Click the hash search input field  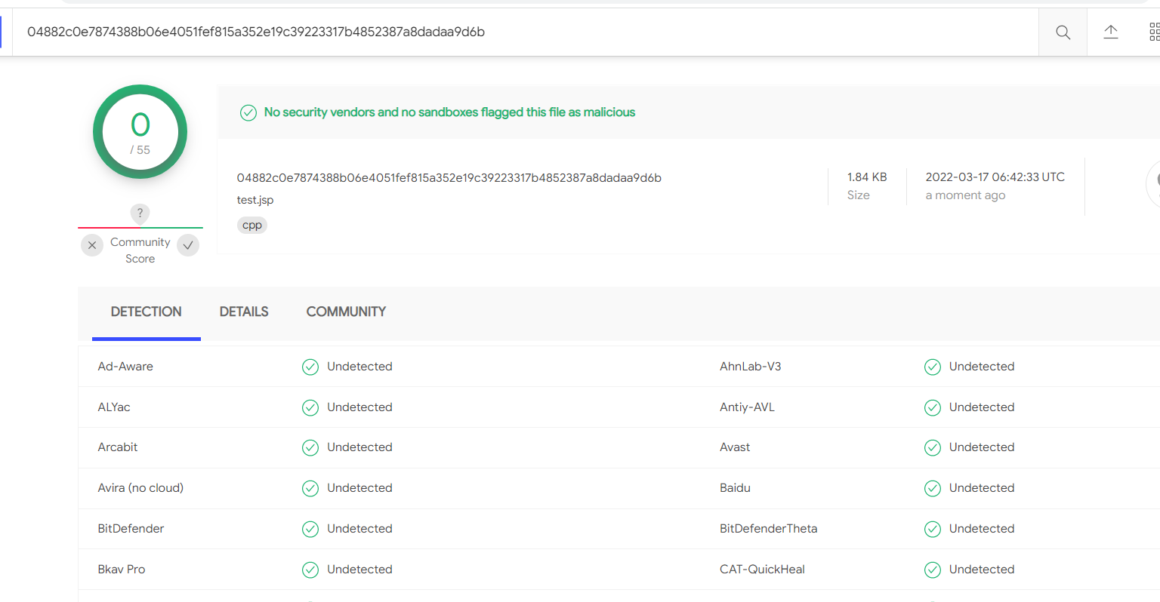[525, 32]
